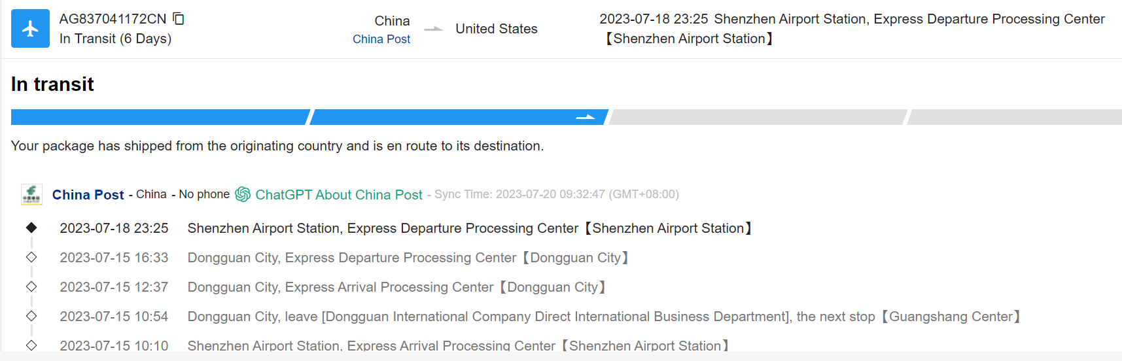Click the diamond marker for 2023-07-15 16:33
The width and height of the screenshot is (1122, 361).
(31, 257)
